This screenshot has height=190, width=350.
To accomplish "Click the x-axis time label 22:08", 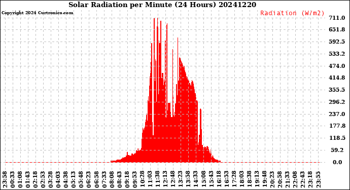I will tap(295, 180).
